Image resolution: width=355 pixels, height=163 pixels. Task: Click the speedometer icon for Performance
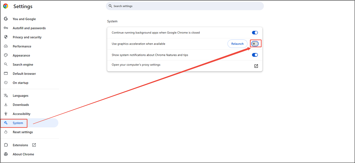(x=6, y=46)
